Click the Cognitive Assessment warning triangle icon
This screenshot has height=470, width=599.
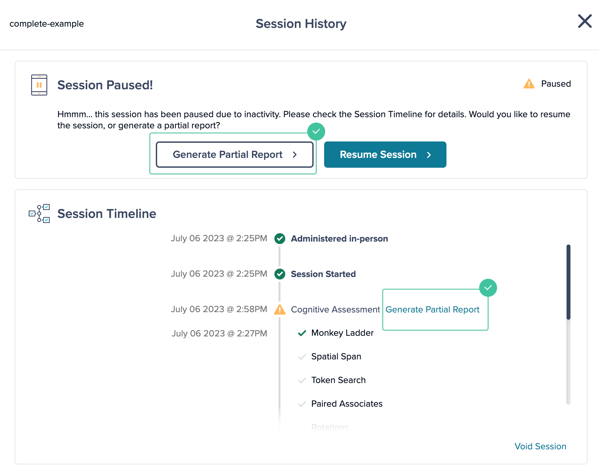pos(280,310)
